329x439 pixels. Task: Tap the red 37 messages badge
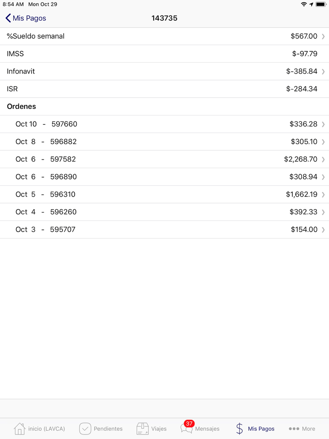189,424
